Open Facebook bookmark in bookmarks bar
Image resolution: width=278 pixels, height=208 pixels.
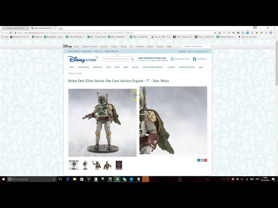37,36
